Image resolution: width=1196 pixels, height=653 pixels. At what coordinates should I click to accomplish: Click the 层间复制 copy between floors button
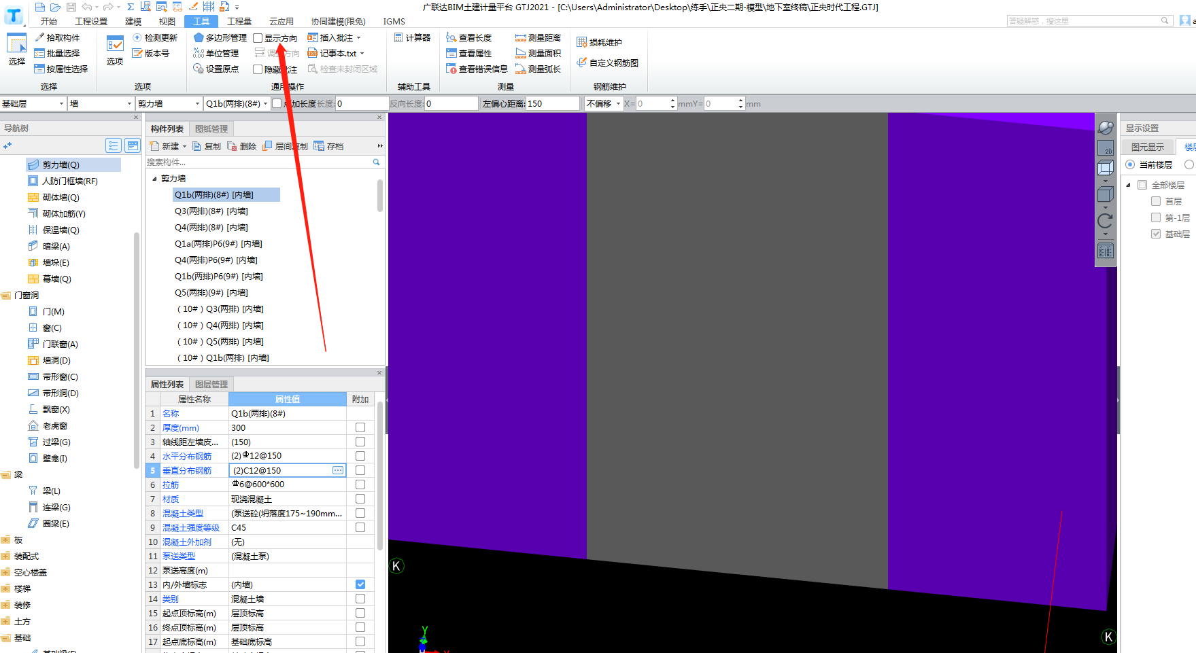point(285,146)
